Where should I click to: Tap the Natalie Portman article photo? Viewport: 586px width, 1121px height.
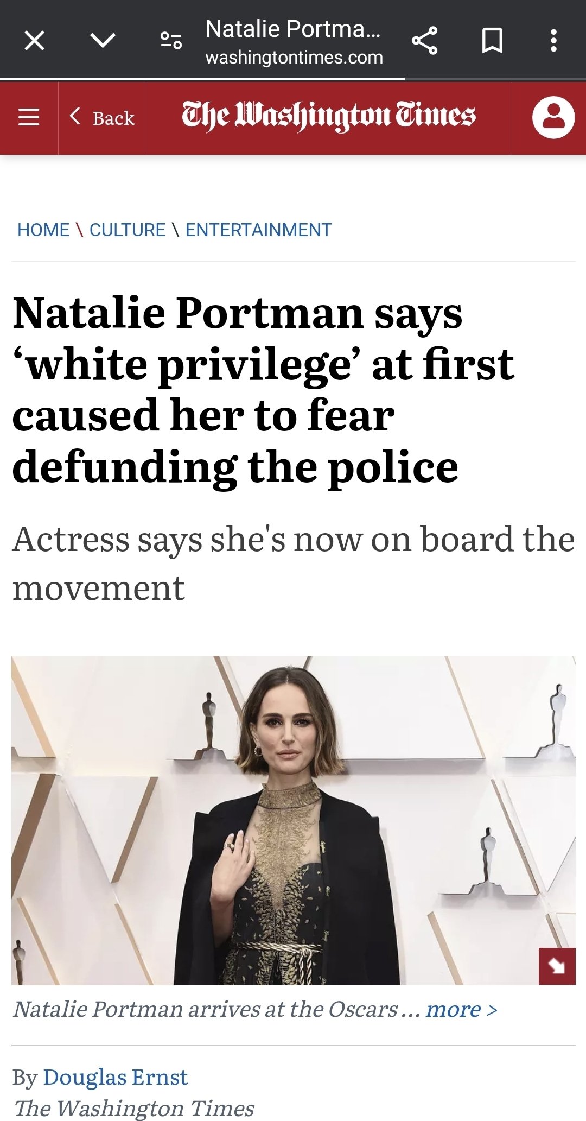[x=293, y=820]
